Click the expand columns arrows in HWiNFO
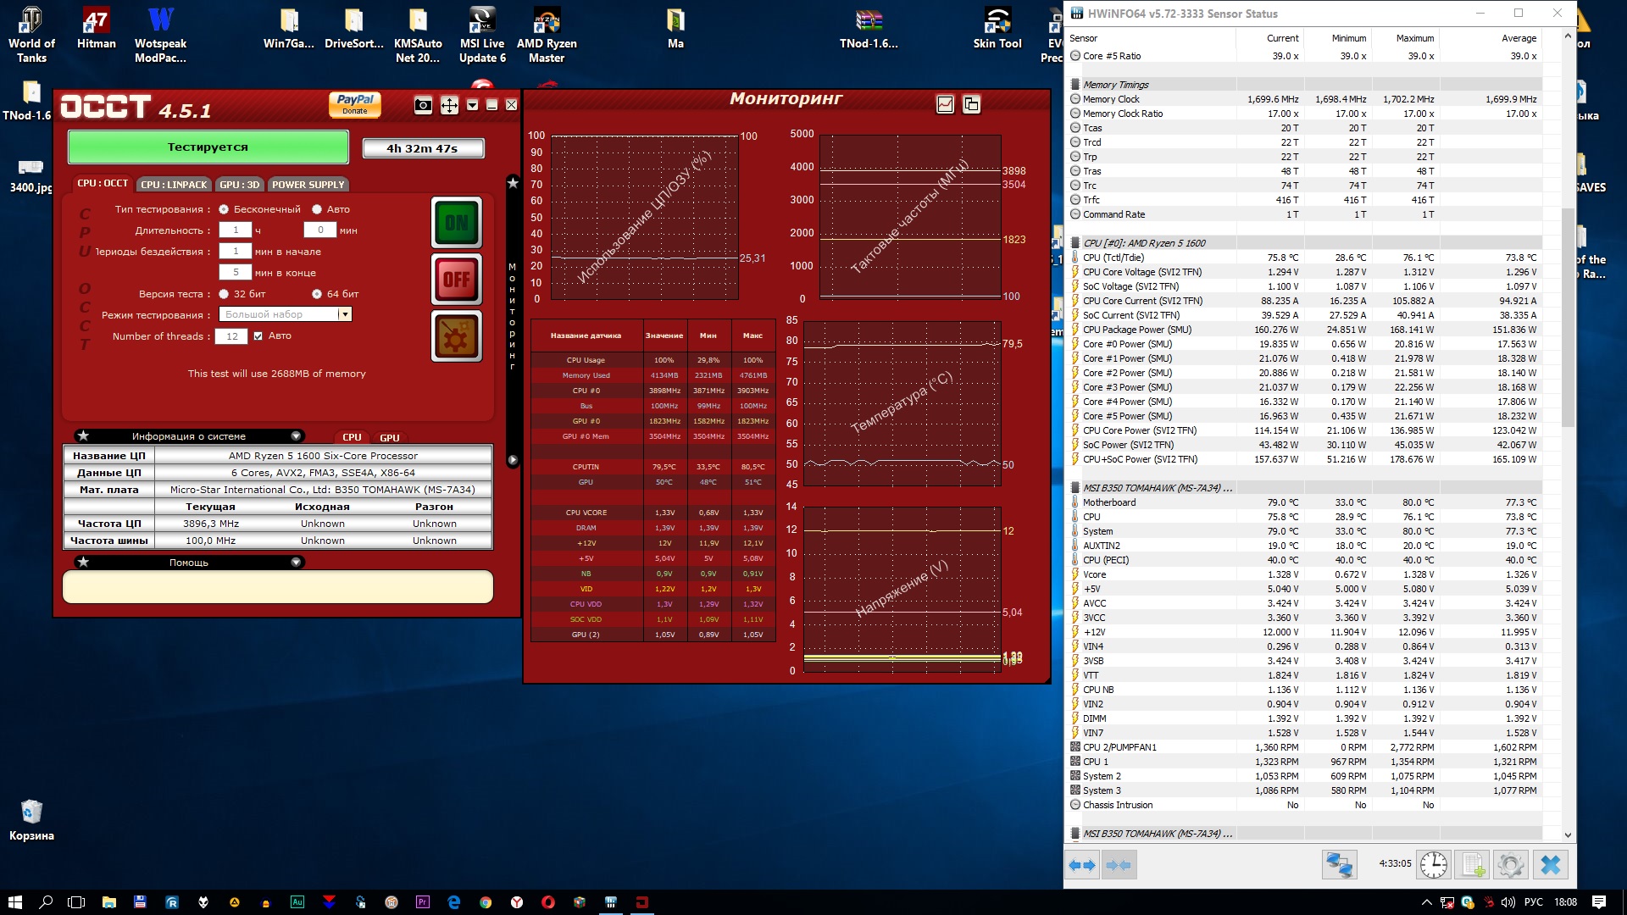Image resolution: width=1627 pixels, height=915 pixels. pos(1082,865)
